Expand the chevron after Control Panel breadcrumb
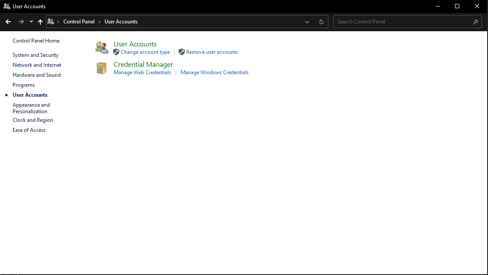 coord(100,22)
